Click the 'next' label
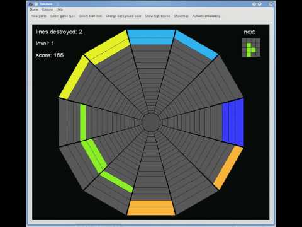This screenshot has height=227, width=302. coord(249,32)
